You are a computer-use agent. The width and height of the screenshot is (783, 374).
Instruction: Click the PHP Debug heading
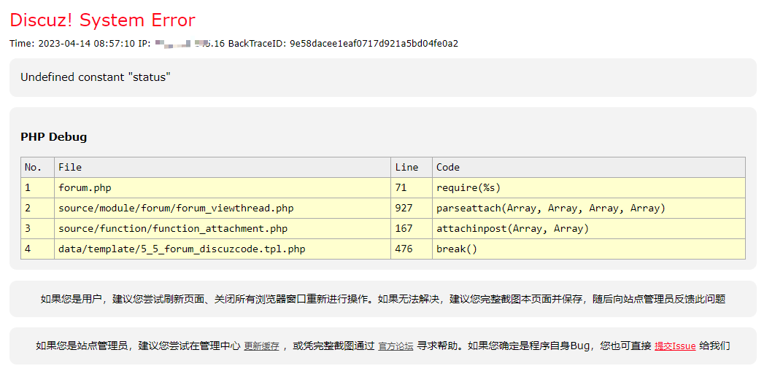pyautogui.click(x=53, y=137)
